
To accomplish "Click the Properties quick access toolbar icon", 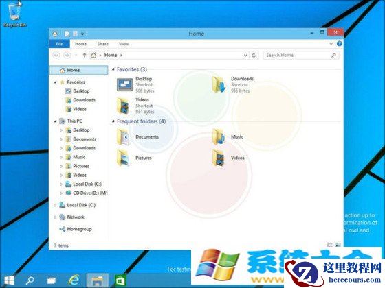I will pos(67,34).
